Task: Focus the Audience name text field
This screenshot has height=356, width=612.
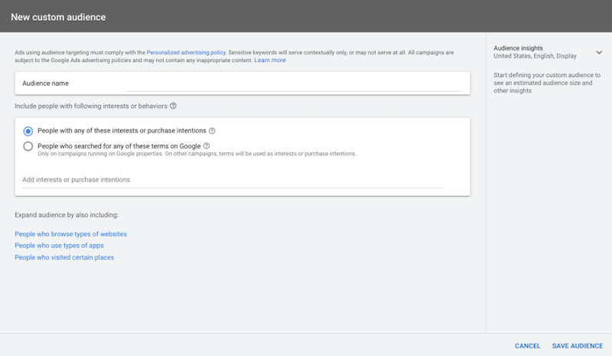Action: (x=294, y=83)
